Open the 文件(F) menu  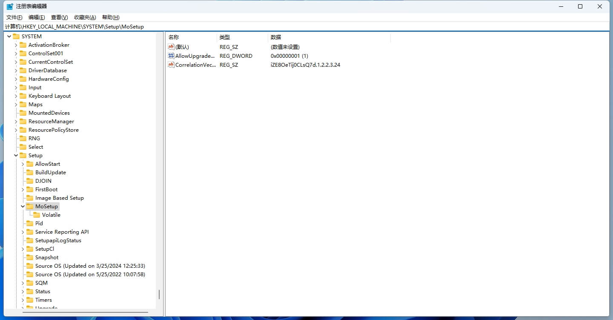(14, 17)
